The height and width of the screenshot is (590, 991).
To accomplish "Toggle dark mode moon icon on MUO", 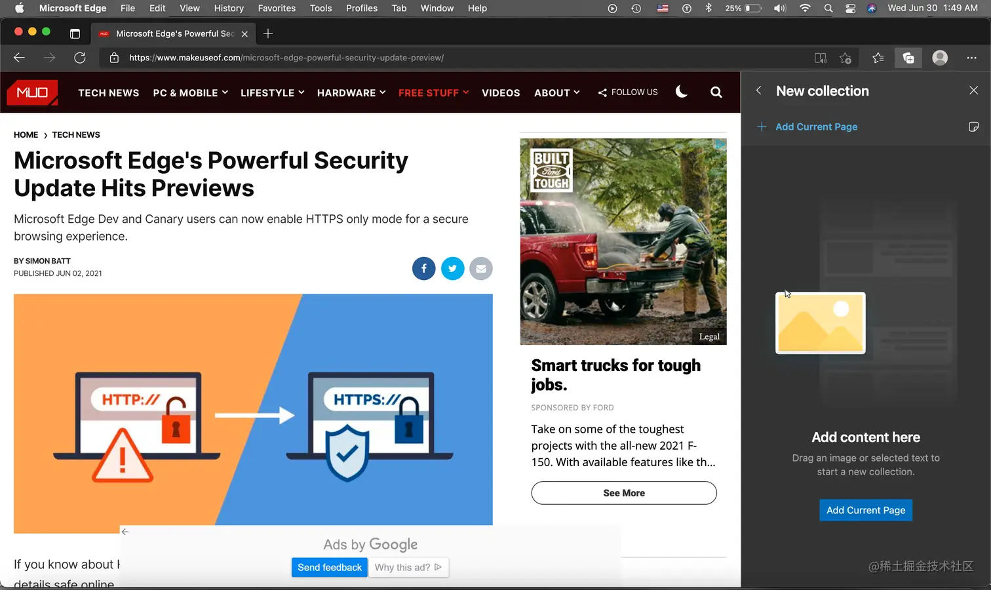I will click(x=682, y=92).
